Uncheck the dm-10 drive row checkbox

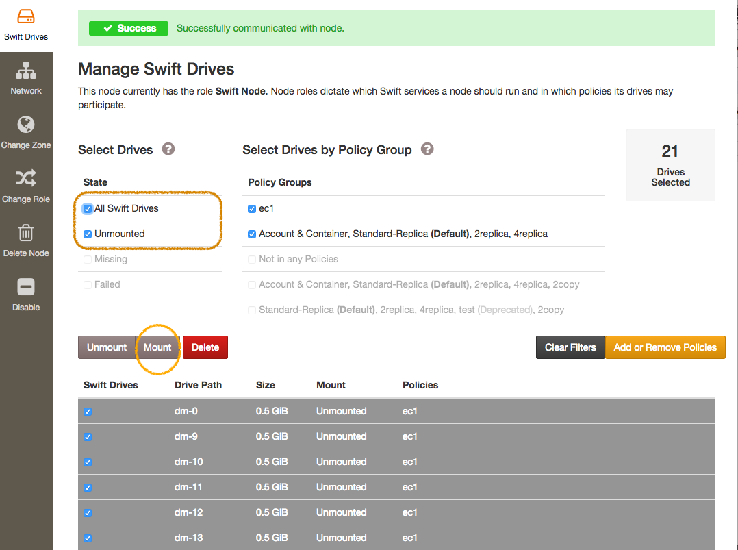(88, 462)
